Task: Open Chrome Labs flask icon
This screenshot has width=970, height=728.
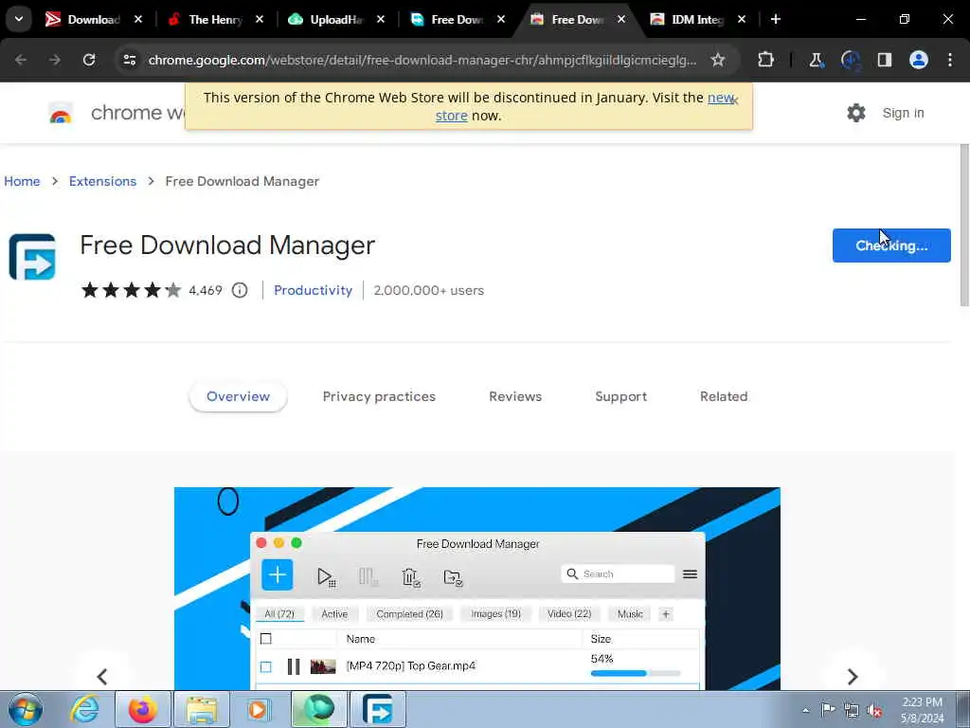Action: pos(816,60)
